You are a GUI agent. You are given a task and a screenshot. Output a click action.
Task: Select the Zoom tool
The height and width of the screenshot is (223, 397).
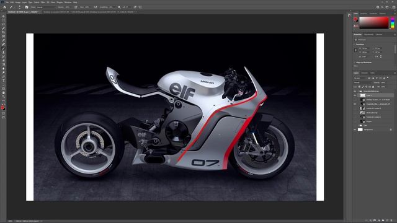coord(3,97)
